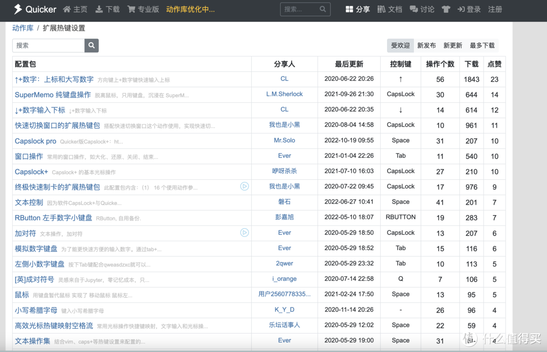The image size is (547, 352).
Task: Select RBUTTON control key cell
Action: 401,217
